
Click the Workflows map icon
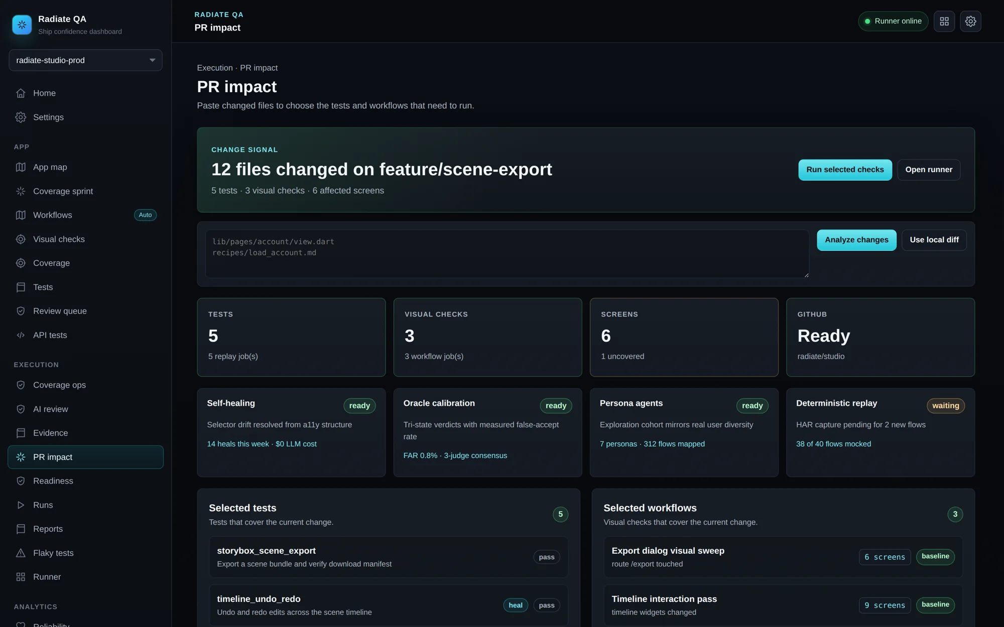point(21,215)
